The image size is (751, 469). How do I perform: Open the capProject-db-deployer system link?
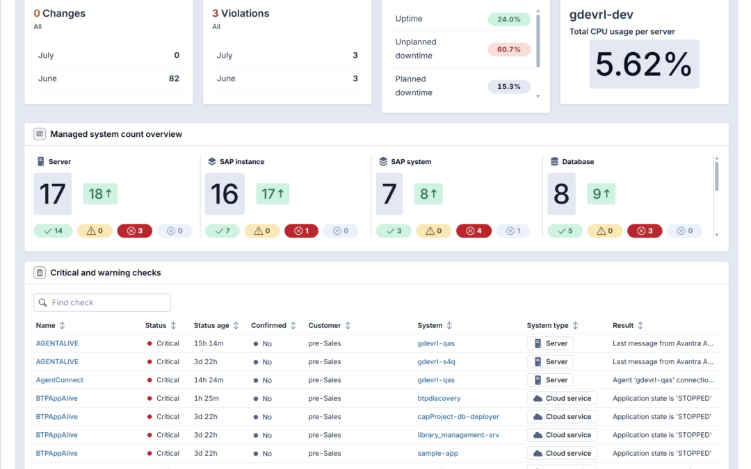point(458,416)
